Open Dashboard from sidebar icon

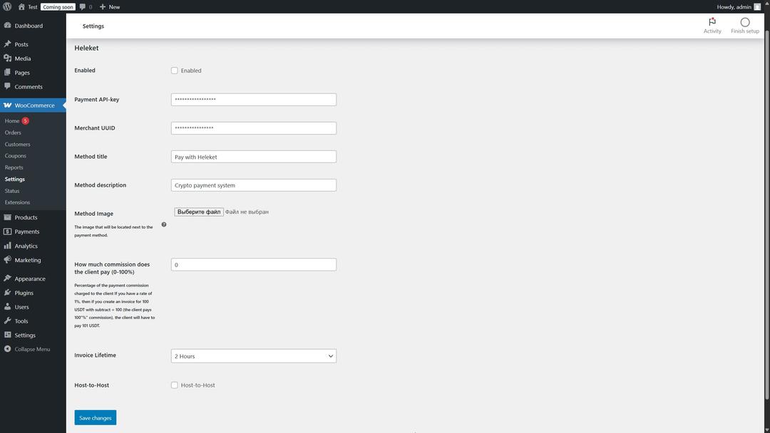point(7,26)
